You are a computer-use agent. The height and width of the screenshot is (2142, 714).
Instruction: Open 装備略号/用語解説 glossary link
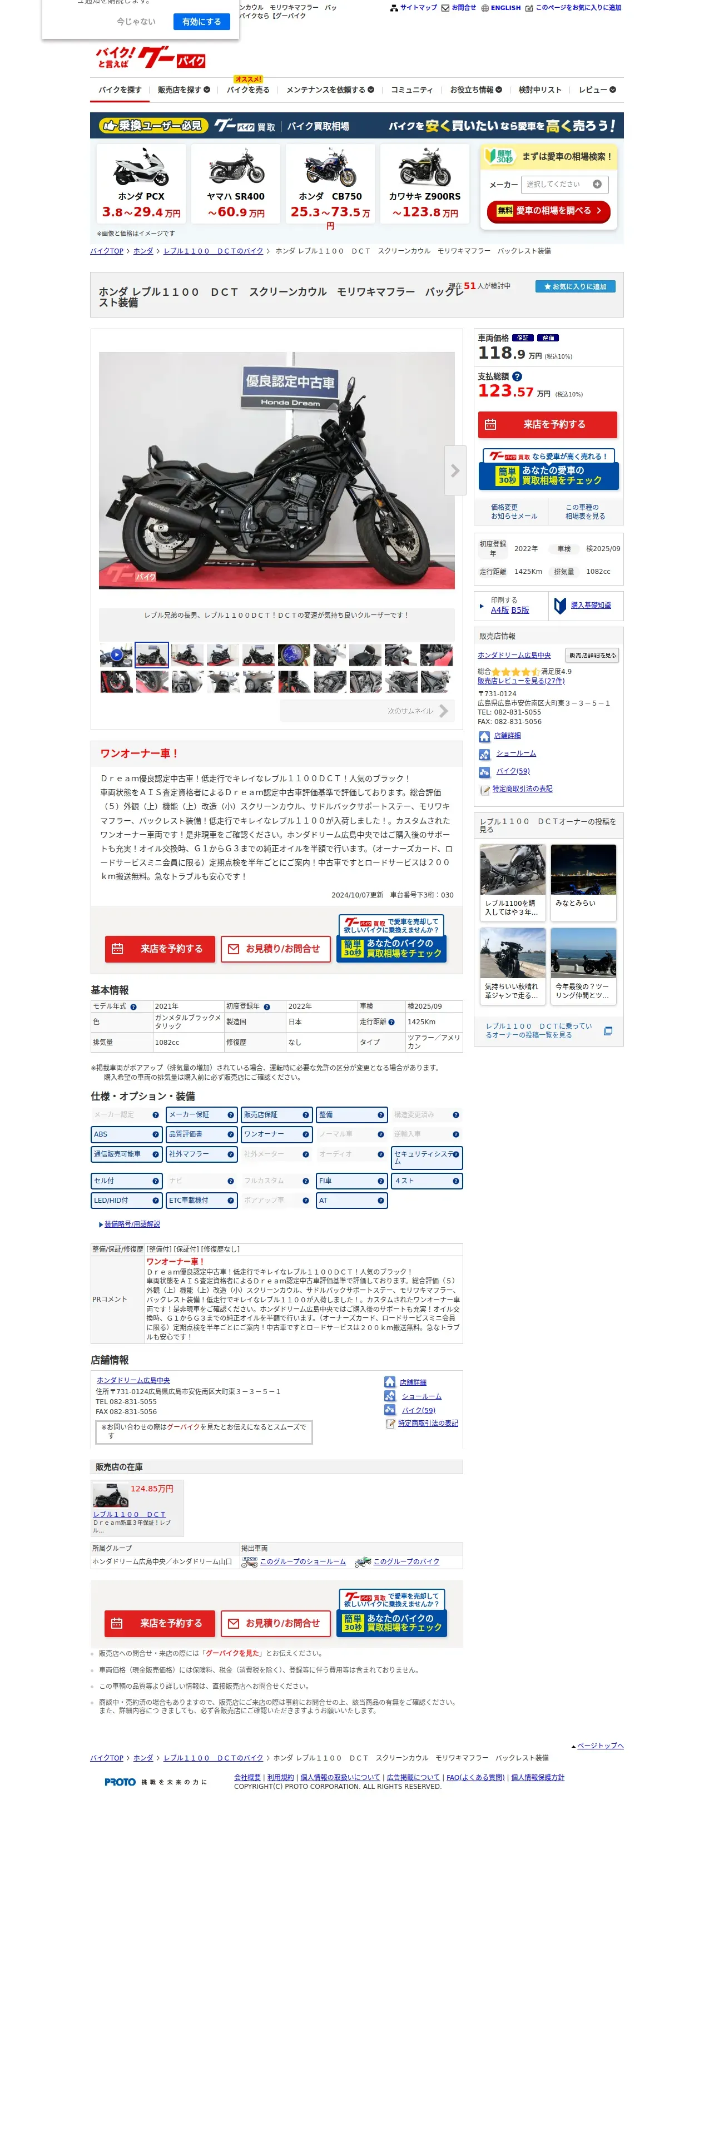[x=132, y=1225]
